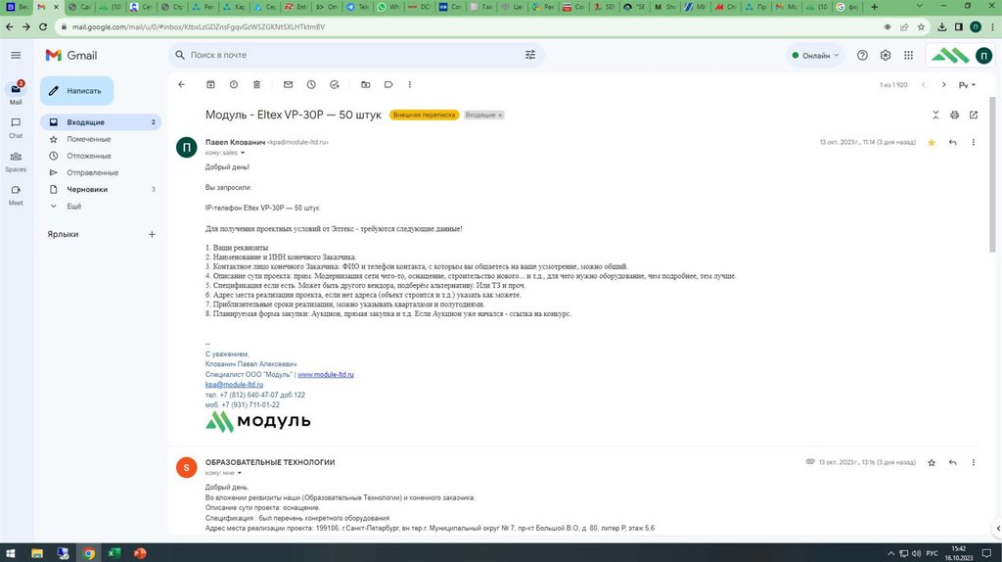Expand recipient details for кому: sales
The image size is (1002, 562).
(243, 153)
